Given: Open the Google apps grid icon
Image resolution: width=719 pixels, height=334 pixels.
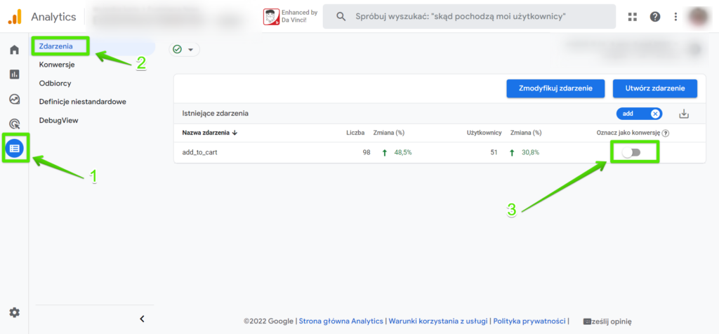Looking at the screenshot, I should (x=633, y=17).
